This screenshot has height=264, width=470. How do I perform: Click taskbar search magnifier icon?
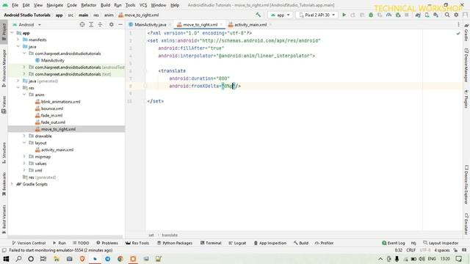(18, 259)
